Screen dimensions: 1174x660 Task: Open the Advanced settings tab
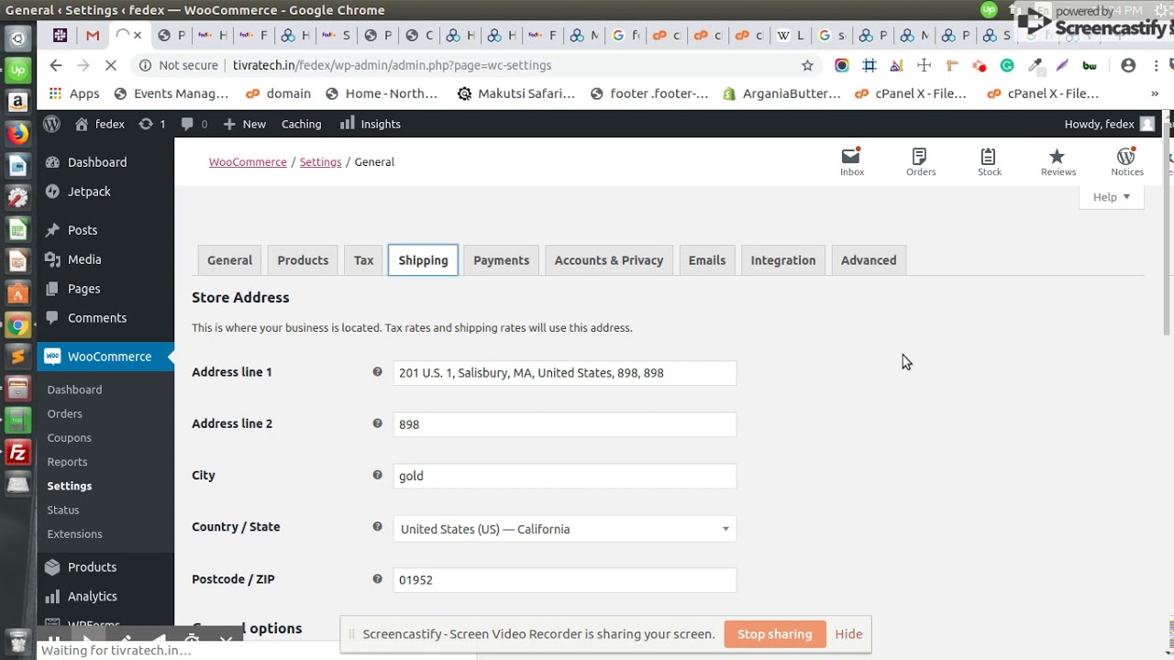[869, 260]
